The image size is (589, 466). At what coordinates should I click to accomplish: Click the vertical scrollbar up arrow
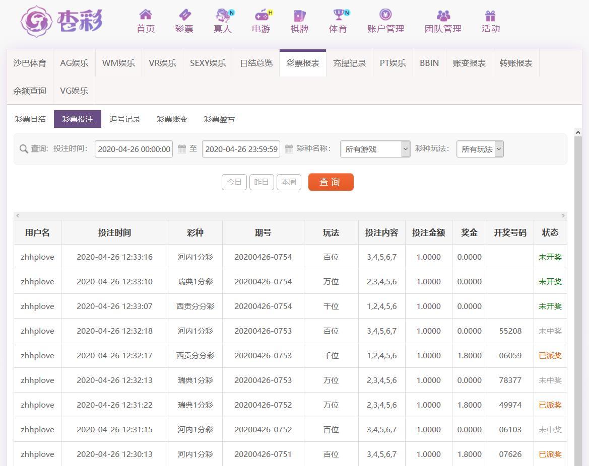[x=578, y=132]
